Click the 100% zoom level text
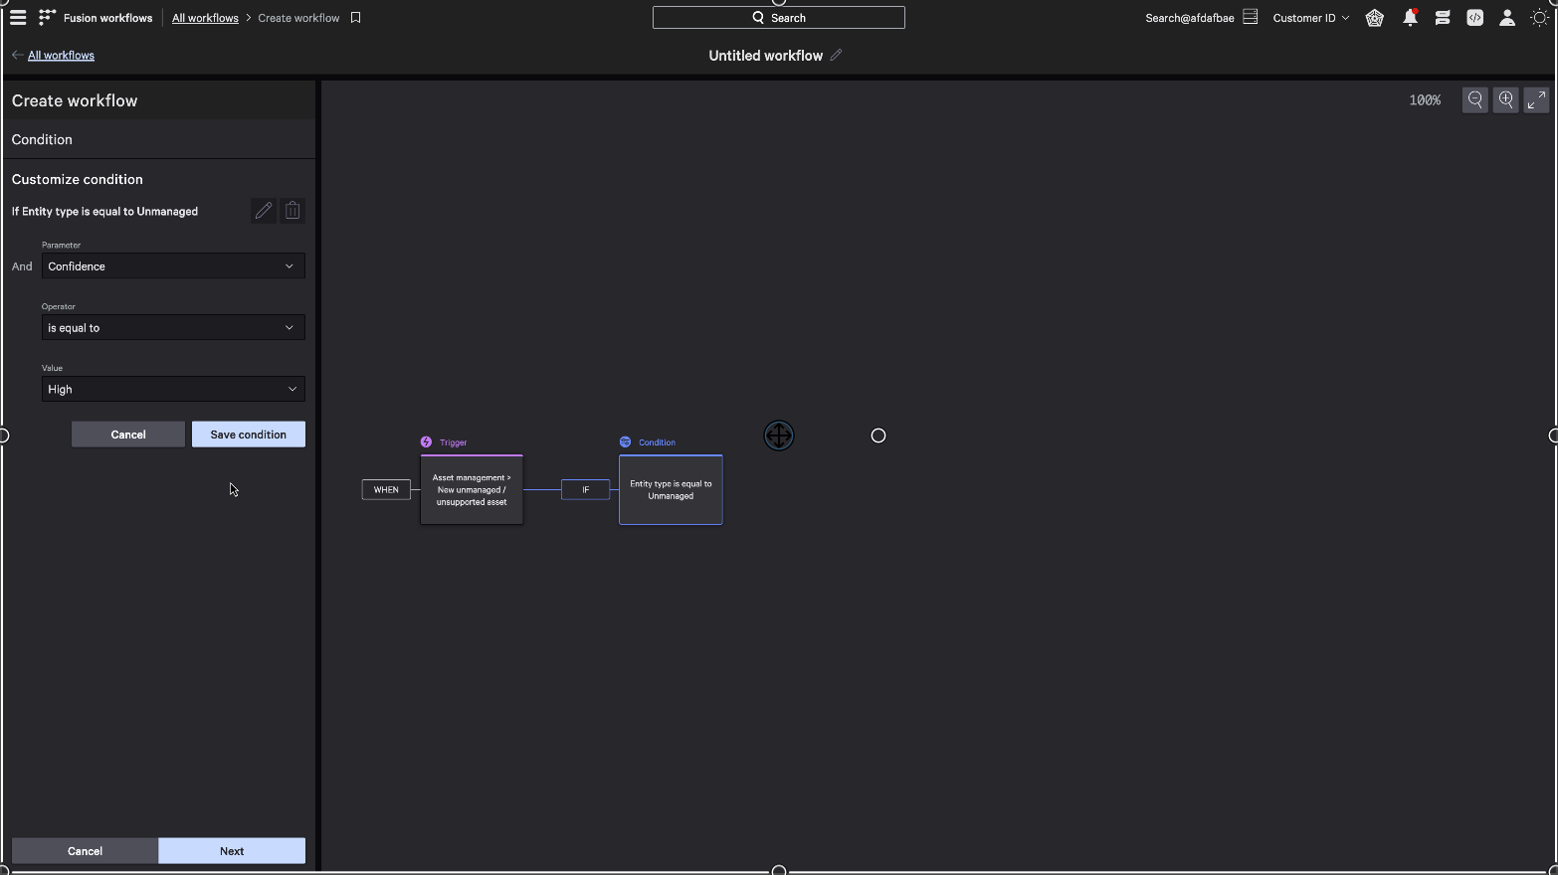 (x=1425, y=100)
